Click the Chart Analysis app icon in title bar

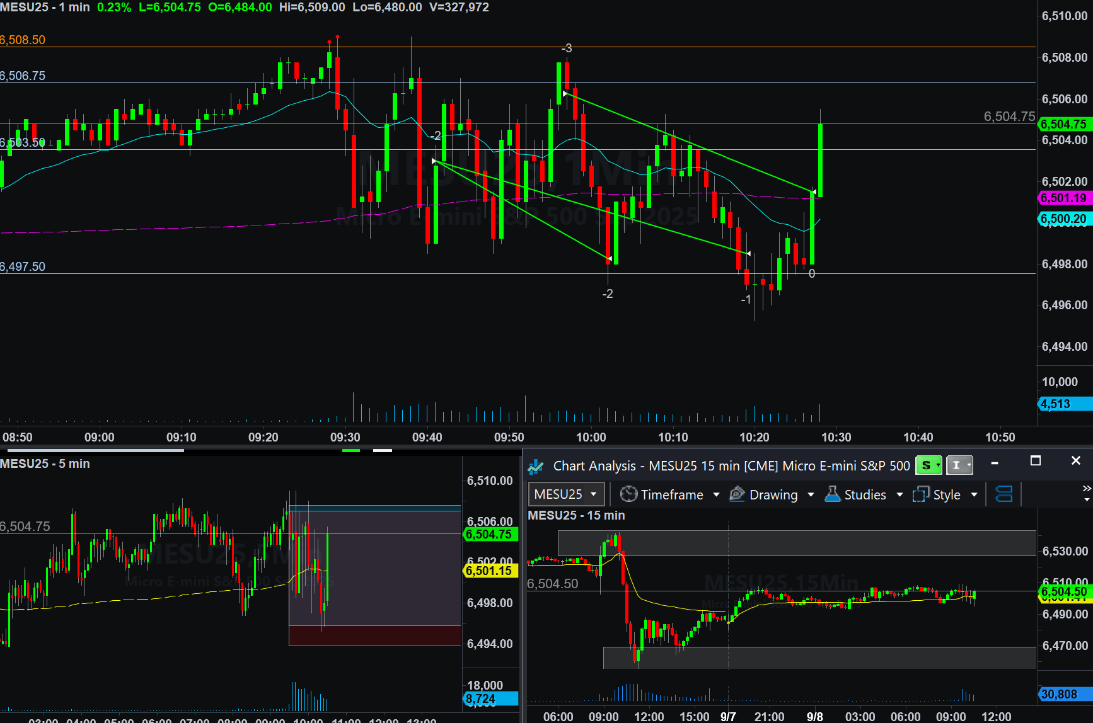click(x=536, y=466)
